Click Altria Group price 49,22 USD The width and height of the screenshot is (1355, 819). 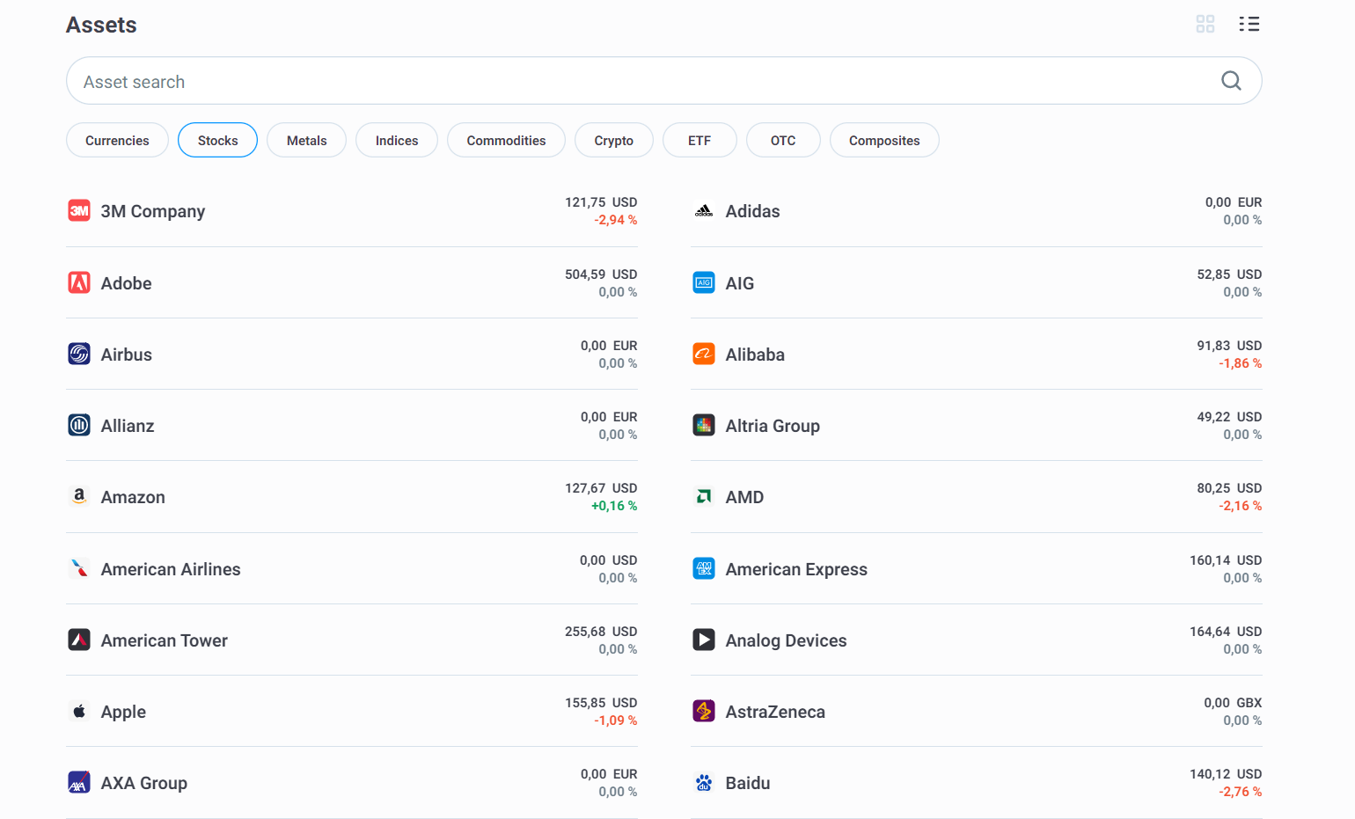coord(1229,417)
